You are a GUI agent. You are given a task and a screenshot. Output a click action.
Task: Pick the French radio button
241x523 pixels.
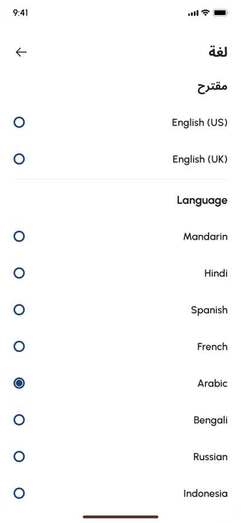click(19, 347)
